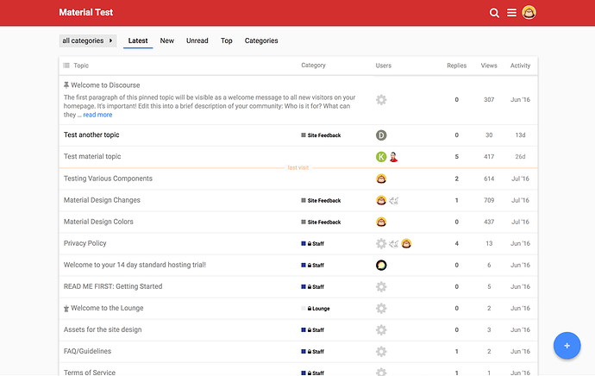Click the Lounge category badge

318,309
